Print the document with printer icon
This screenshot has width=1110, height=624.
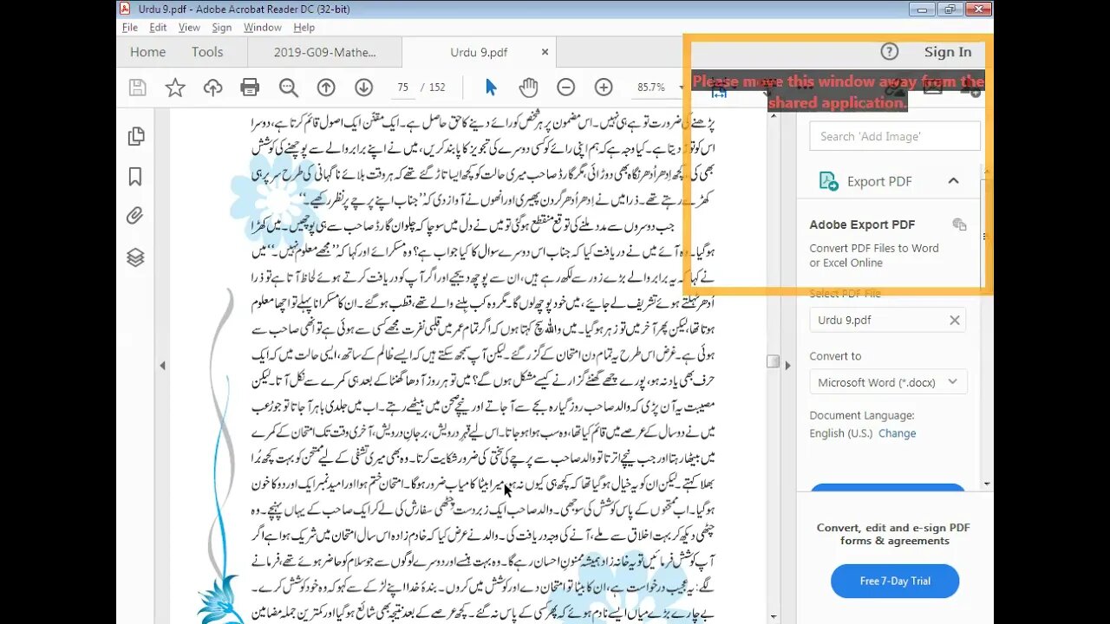point(250,88)
